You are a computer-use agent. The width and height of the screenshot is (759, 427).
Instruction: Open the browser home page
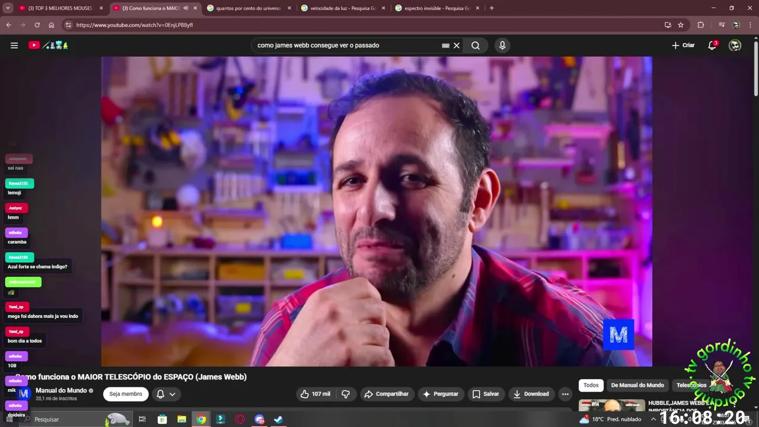click(x=51, y=25)
